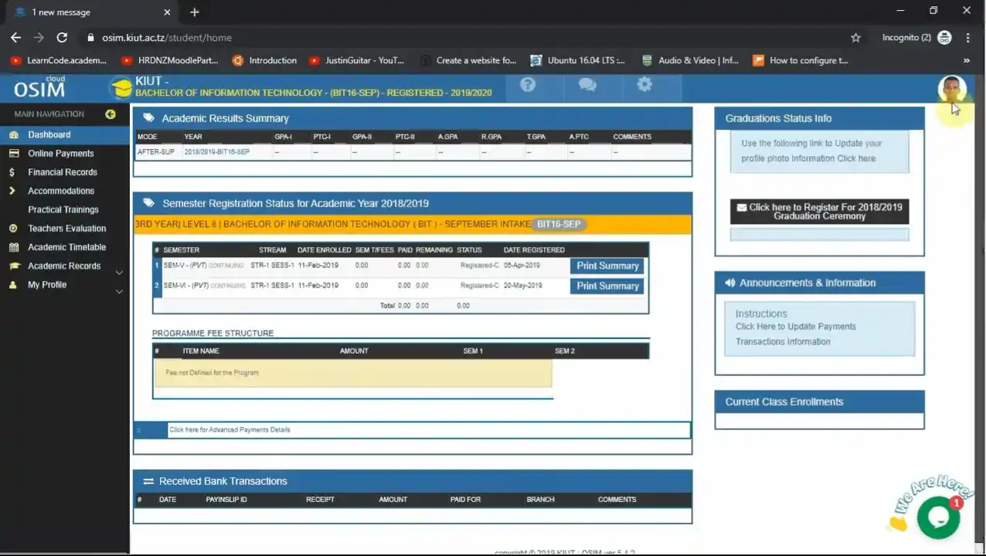Open the settings gear icon in header

[644, 86]
